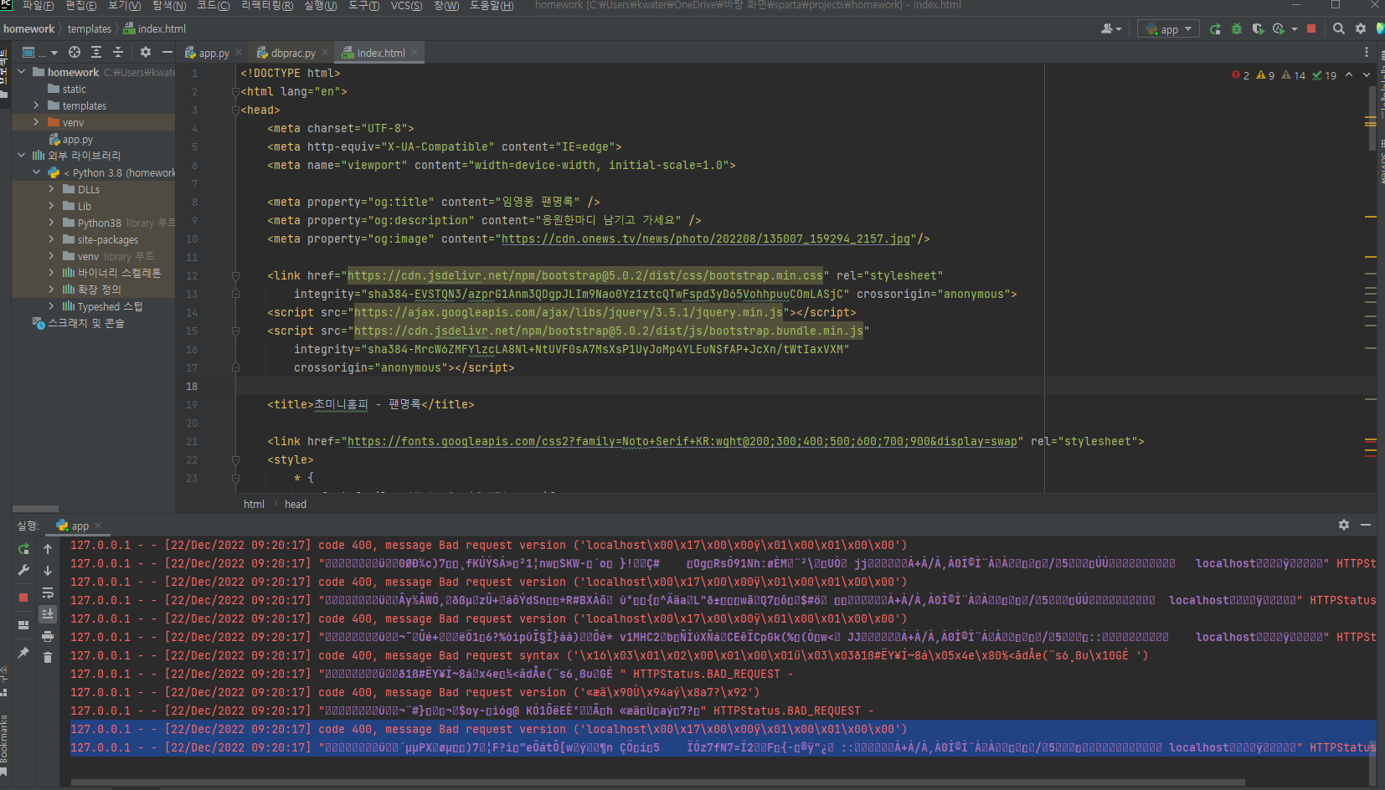Start debugging with the green bug icon
The height and width of the screenshot is (790, 1385).
[x=1237, y=29]
